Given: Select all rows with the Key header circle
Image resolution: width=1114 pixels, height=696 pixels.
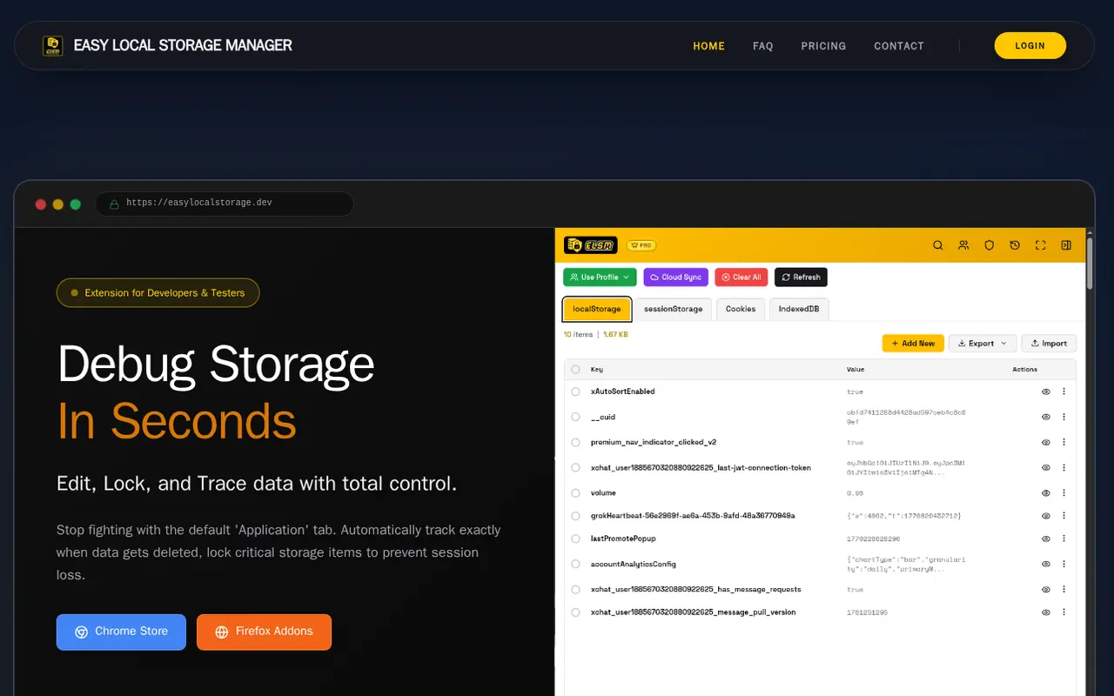Looking at the screenshot, I should (x=575, y=370).
